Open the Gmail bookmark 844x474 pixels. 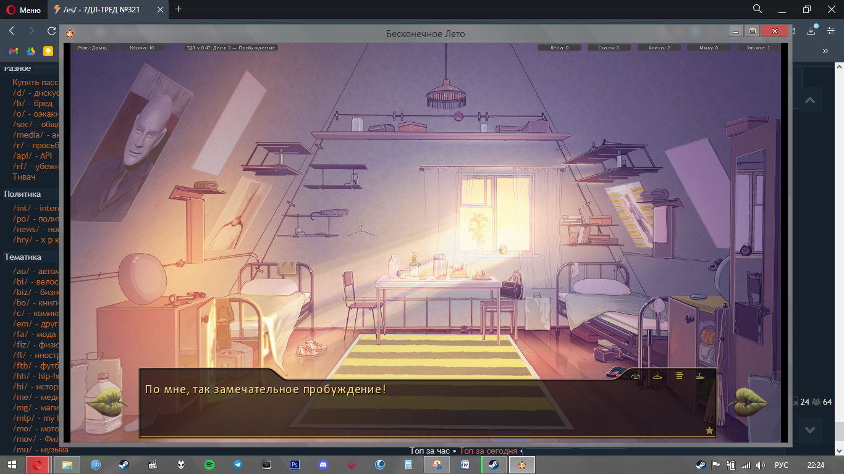(x=12, y=51)
